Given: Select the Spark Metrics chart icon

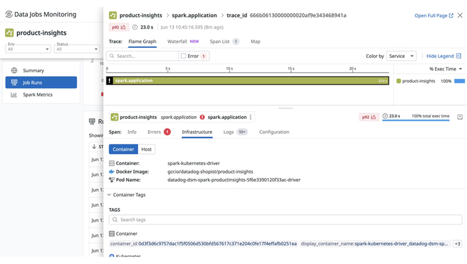Looking at the screenshot, I should pyautogui.click(x=14, y=95).
